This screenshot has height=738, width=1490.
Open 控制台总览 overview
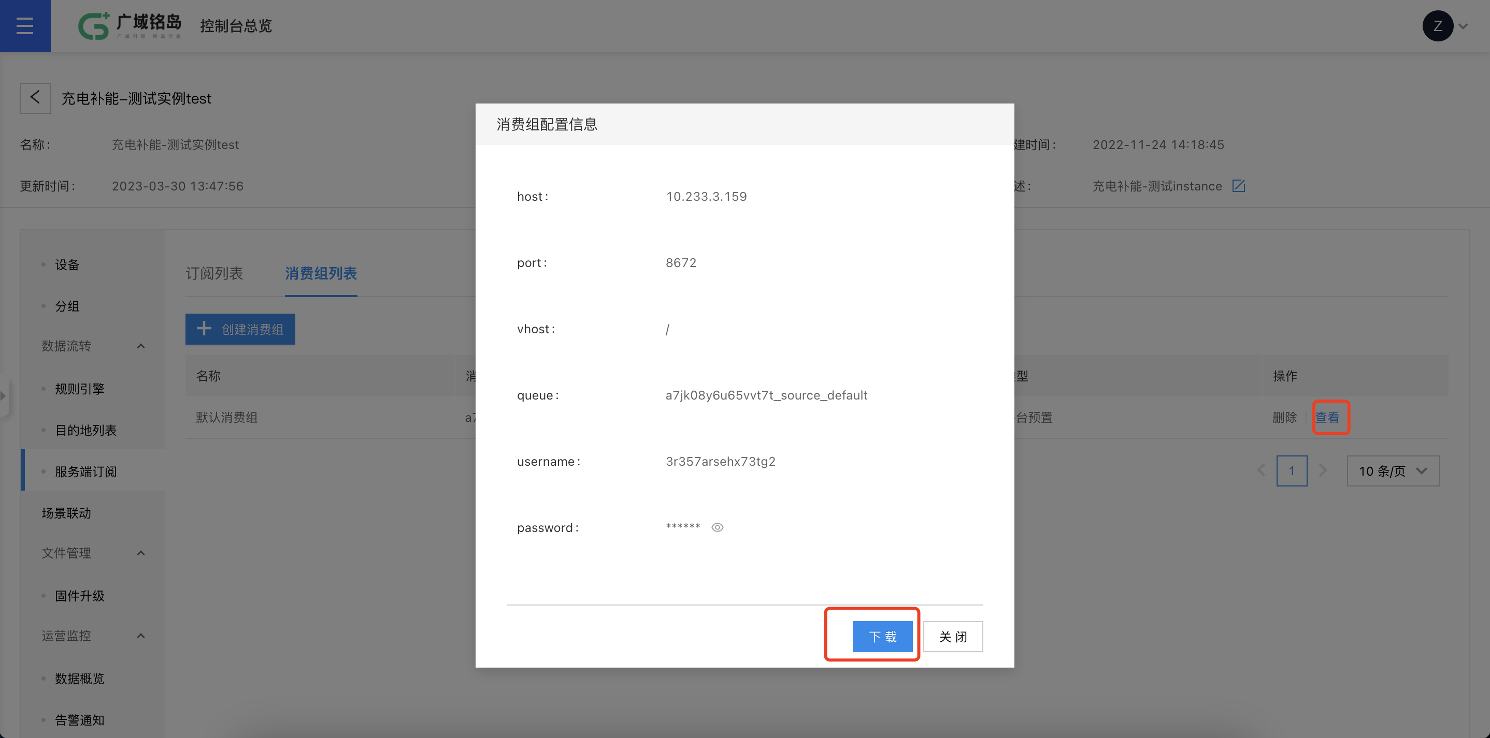[x=236, y=26]
